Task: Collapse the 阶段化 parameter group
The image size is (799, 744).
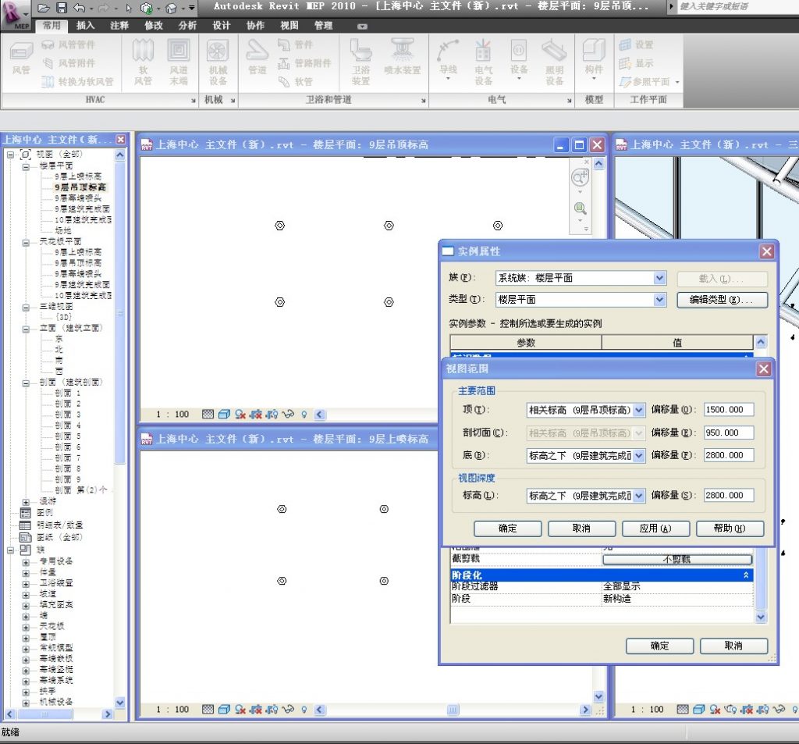Action: 746,575
